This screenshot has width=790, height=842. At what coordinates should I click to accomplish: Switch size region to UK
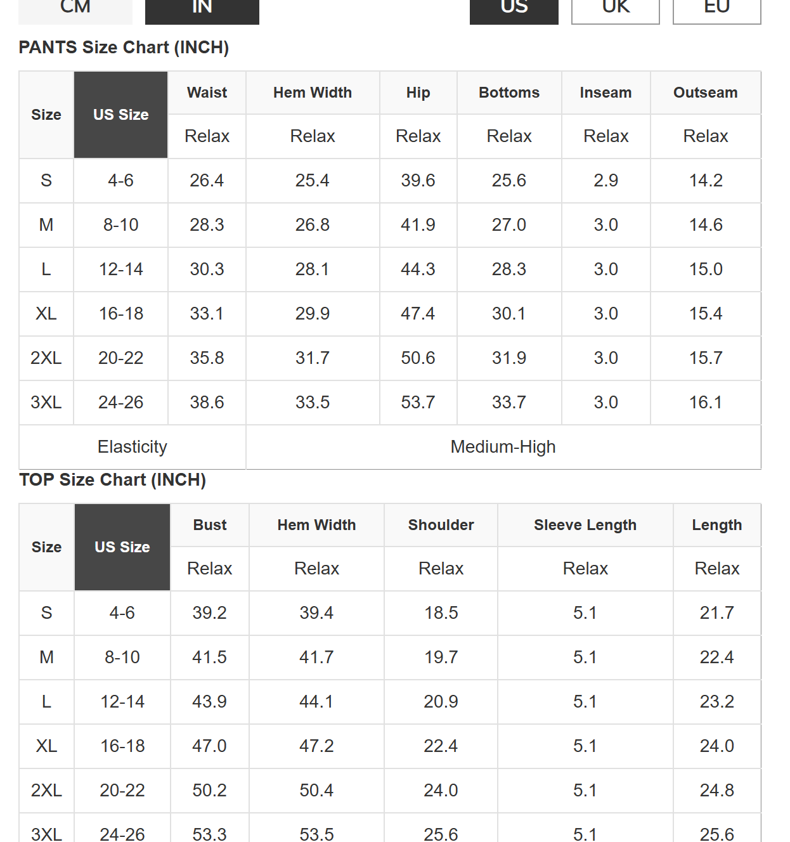[616, 11]
